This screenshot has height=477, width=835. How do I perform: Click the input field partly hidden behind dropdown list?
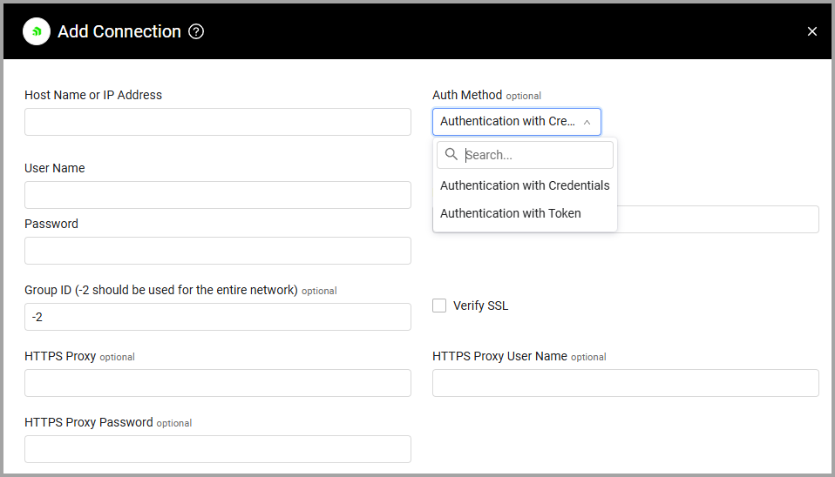click(x=717, y=219)
